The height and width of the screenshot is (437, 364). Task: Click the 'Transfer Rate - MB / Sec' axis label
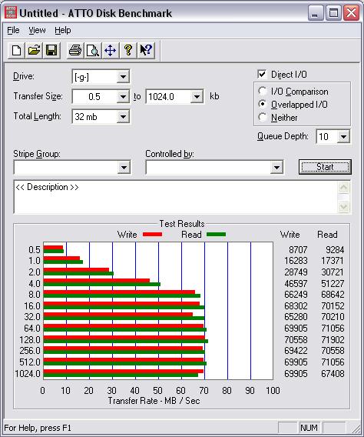[154, 401]
